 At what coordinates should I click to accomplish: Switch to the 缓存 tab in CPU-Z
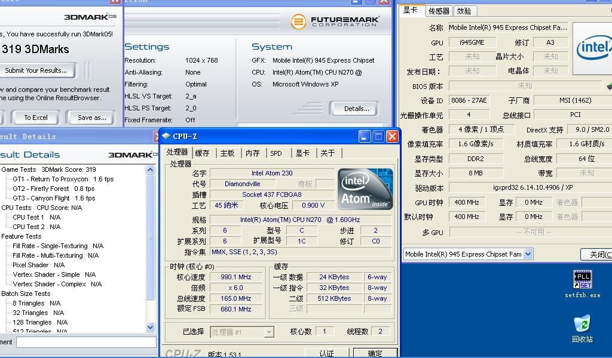point(202,153)
